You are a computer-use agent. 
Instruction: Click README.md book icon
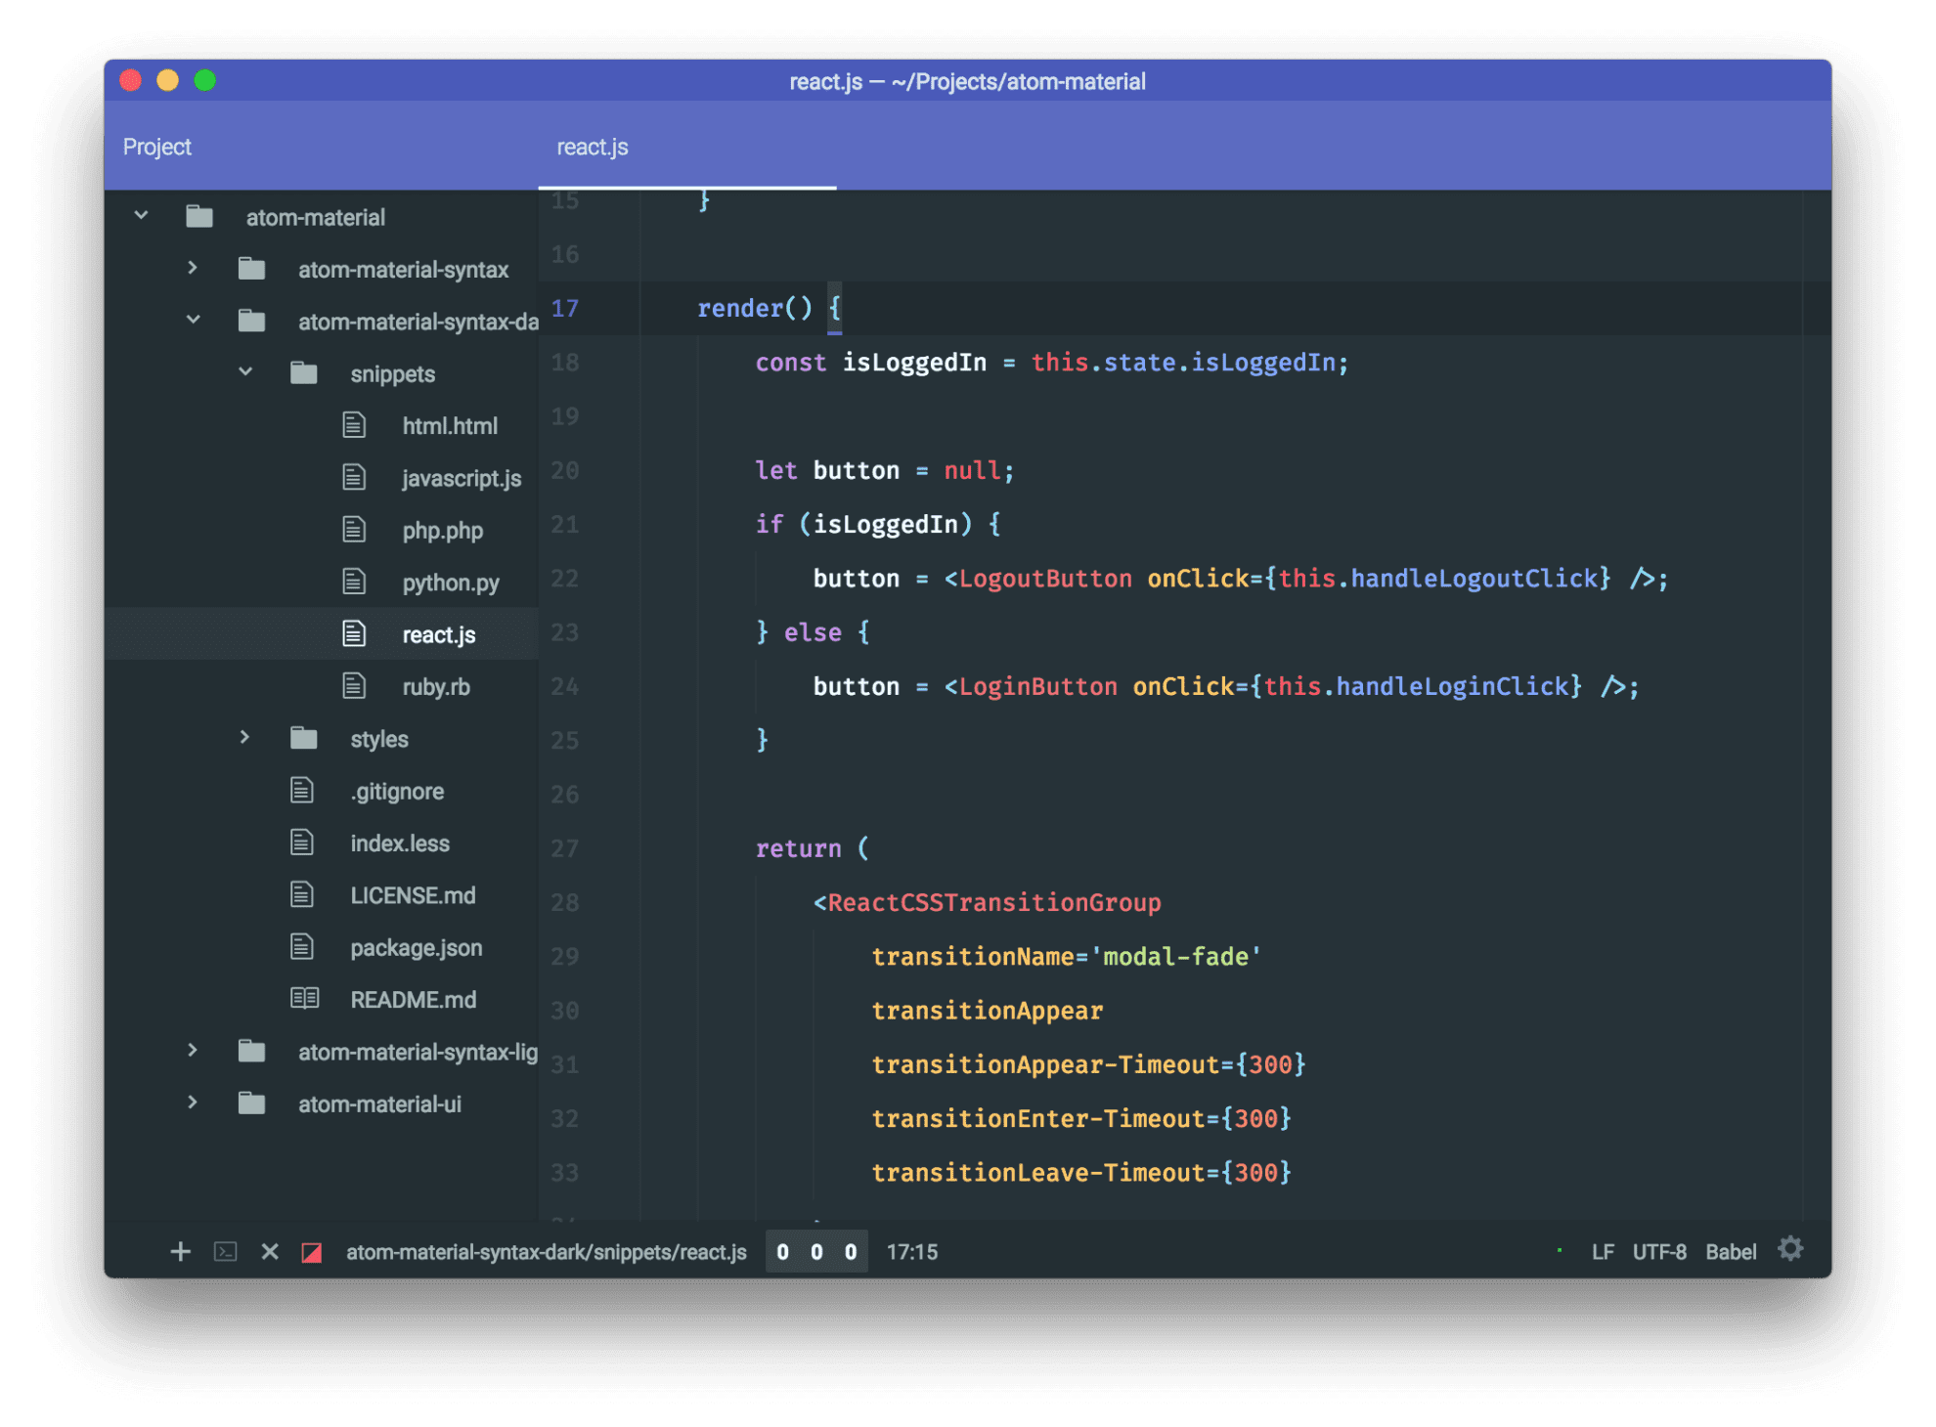coord(304,999)
